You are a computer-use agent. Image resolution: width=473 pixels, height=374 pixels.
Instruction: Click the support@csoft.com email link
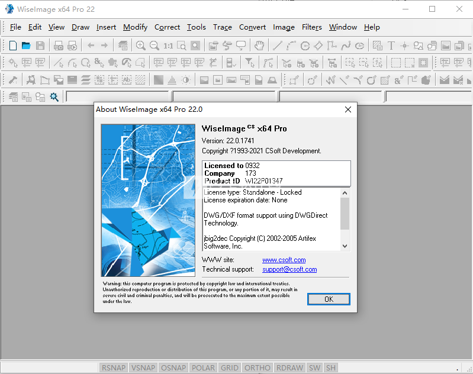pos(289,269)
